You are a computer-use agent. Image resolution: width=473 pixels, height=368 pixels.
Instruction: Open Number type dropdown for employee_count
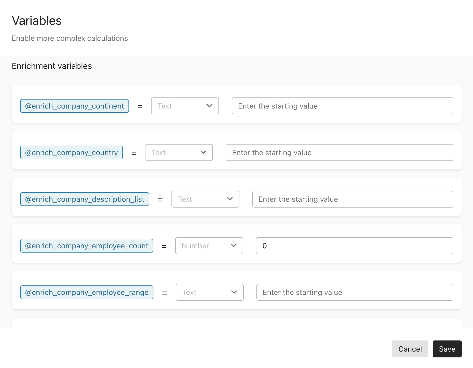tap(209, 246)
